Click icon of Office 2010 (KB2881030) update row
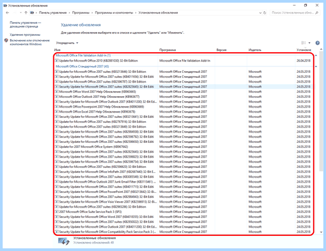The image size is (326, 251). click(57, 61)
